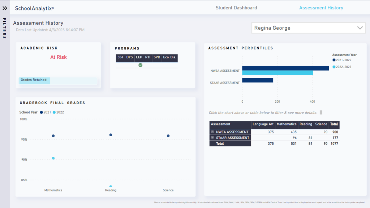Screen dimensions: 370x208
Task: Switch to Student Dashboard tab
Action: (x=236, y=8)
